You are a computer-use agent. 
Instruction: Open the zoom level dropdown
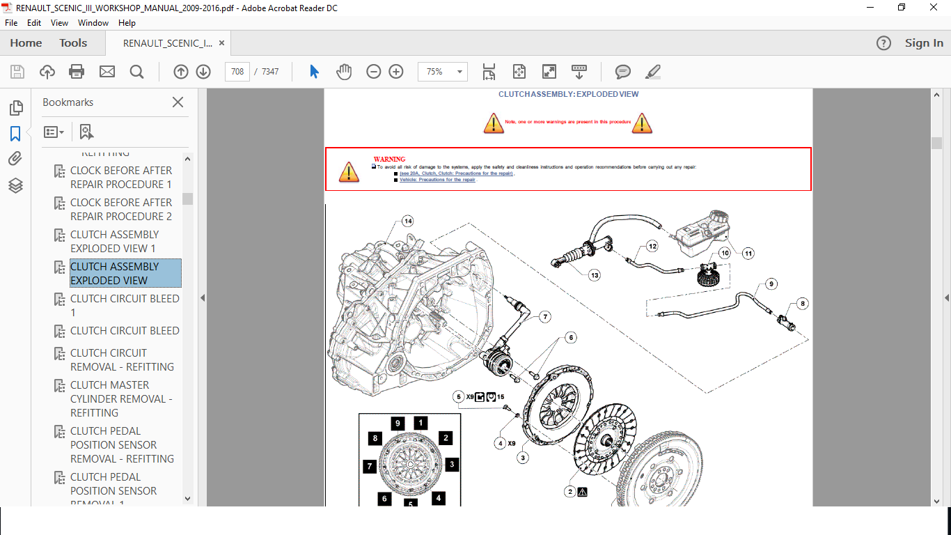point(459,72)
